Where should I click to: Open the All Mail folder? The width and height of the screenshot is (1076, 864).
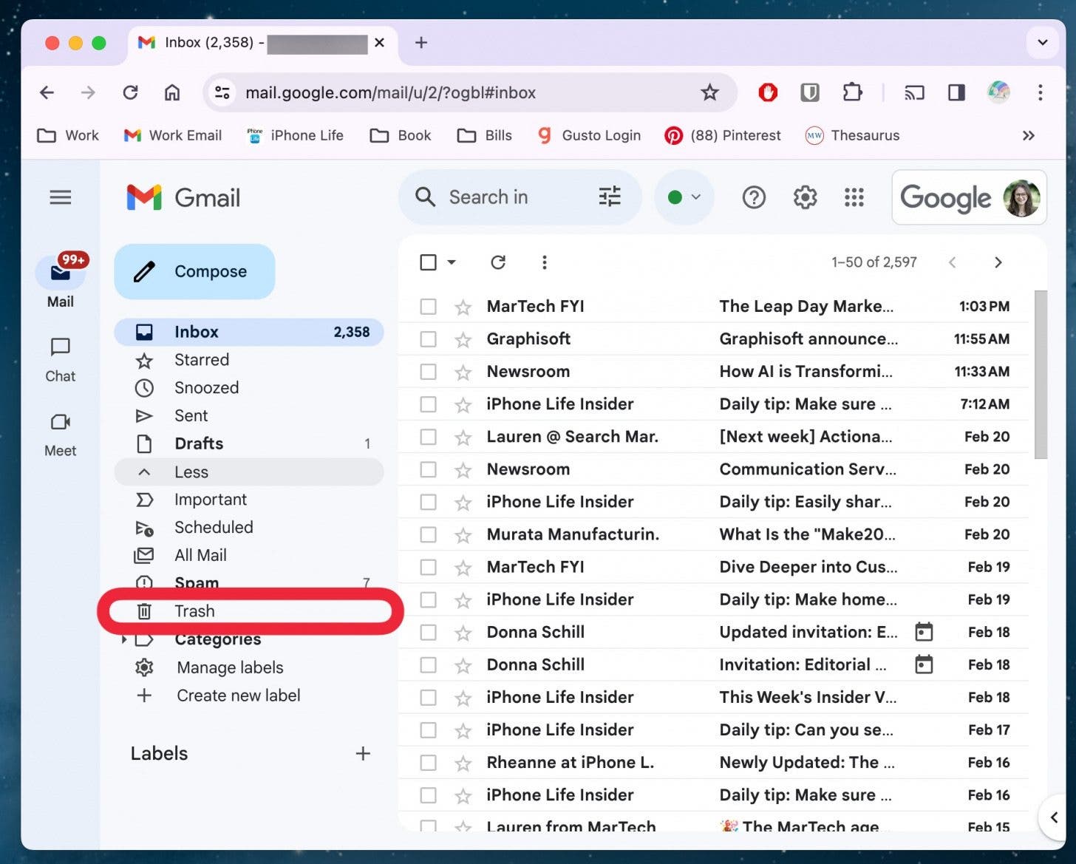[x=249, y=555]
